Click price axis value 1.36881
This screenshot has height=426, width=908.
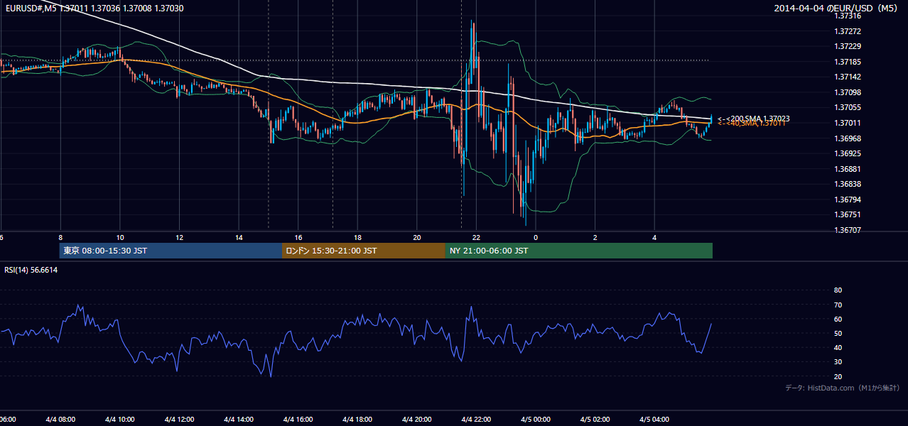tap(848, 169)
